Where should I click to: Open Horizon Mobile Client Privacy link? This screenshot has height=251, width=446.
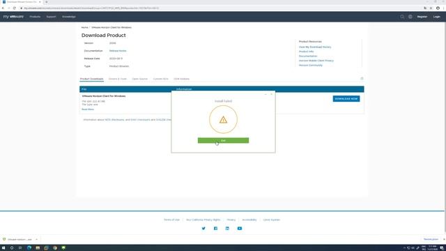point(316,61)
